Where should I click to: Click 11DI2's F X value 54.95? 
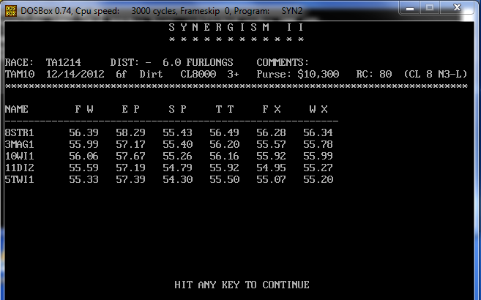click(x=271, y=168)
